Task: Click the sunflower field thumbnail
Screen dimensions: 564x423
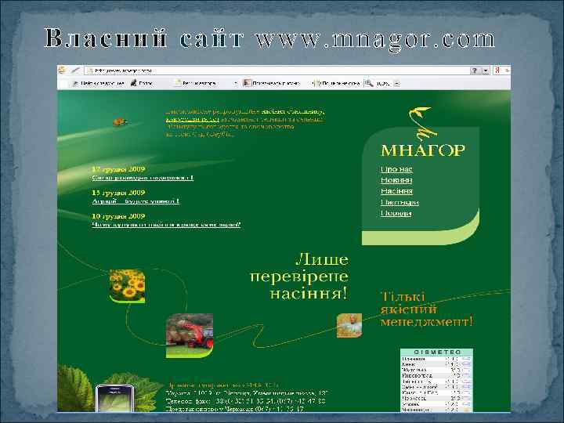Action: (128, 286)
